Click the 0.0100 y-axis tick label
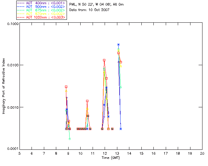 [13, 65]
